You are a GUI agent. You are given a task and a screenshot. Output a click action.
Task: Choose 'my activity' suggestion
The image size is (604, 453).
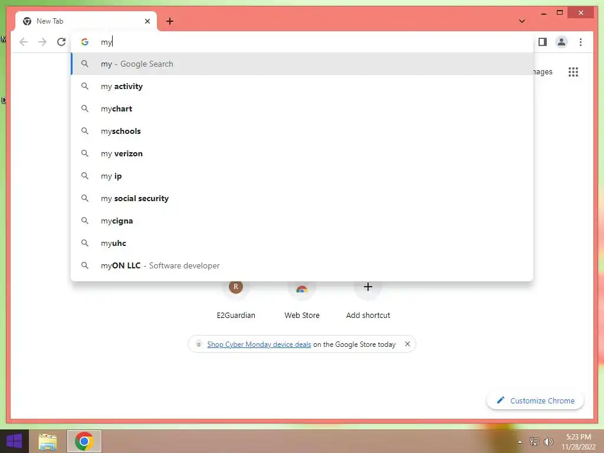(302, 86)
